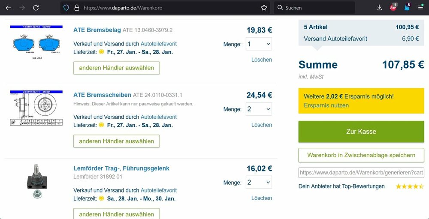Bookmark this page with the star icon
The image size is (429, 219).
[264, 8]
